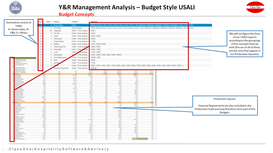Viewport: 273px width, 153px height.
Task: Select the Prod Régimenes row name
Action: pos(60,57)
